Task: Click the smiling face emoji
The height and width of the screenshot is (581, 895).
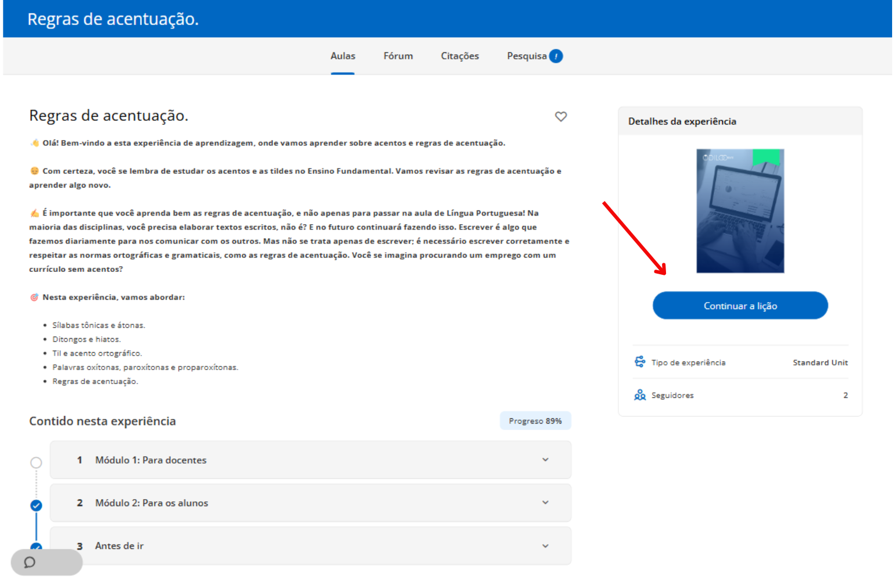Action: [x=34, y=171]
